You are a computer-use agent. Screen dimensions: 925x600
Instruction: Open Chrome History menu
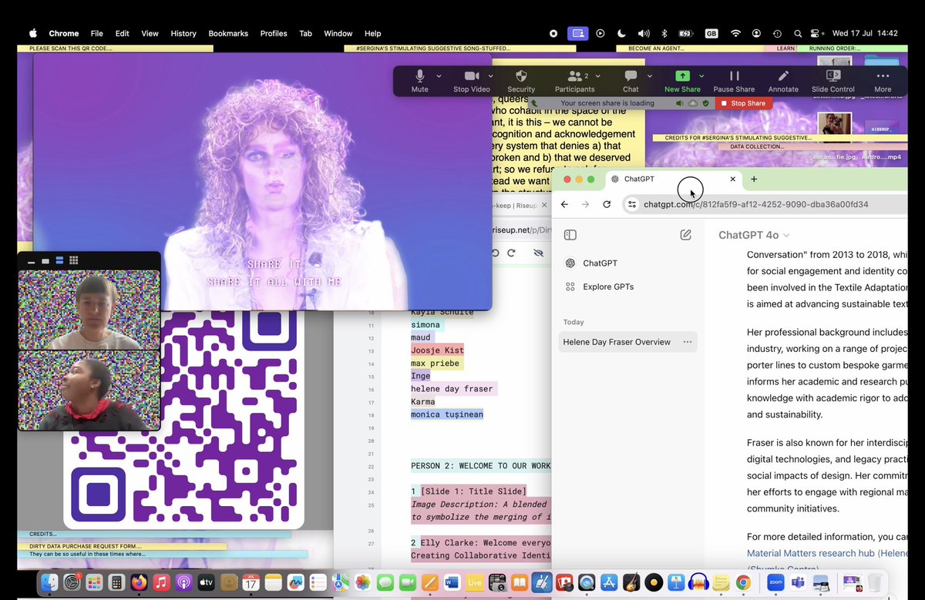click(183, 33)
